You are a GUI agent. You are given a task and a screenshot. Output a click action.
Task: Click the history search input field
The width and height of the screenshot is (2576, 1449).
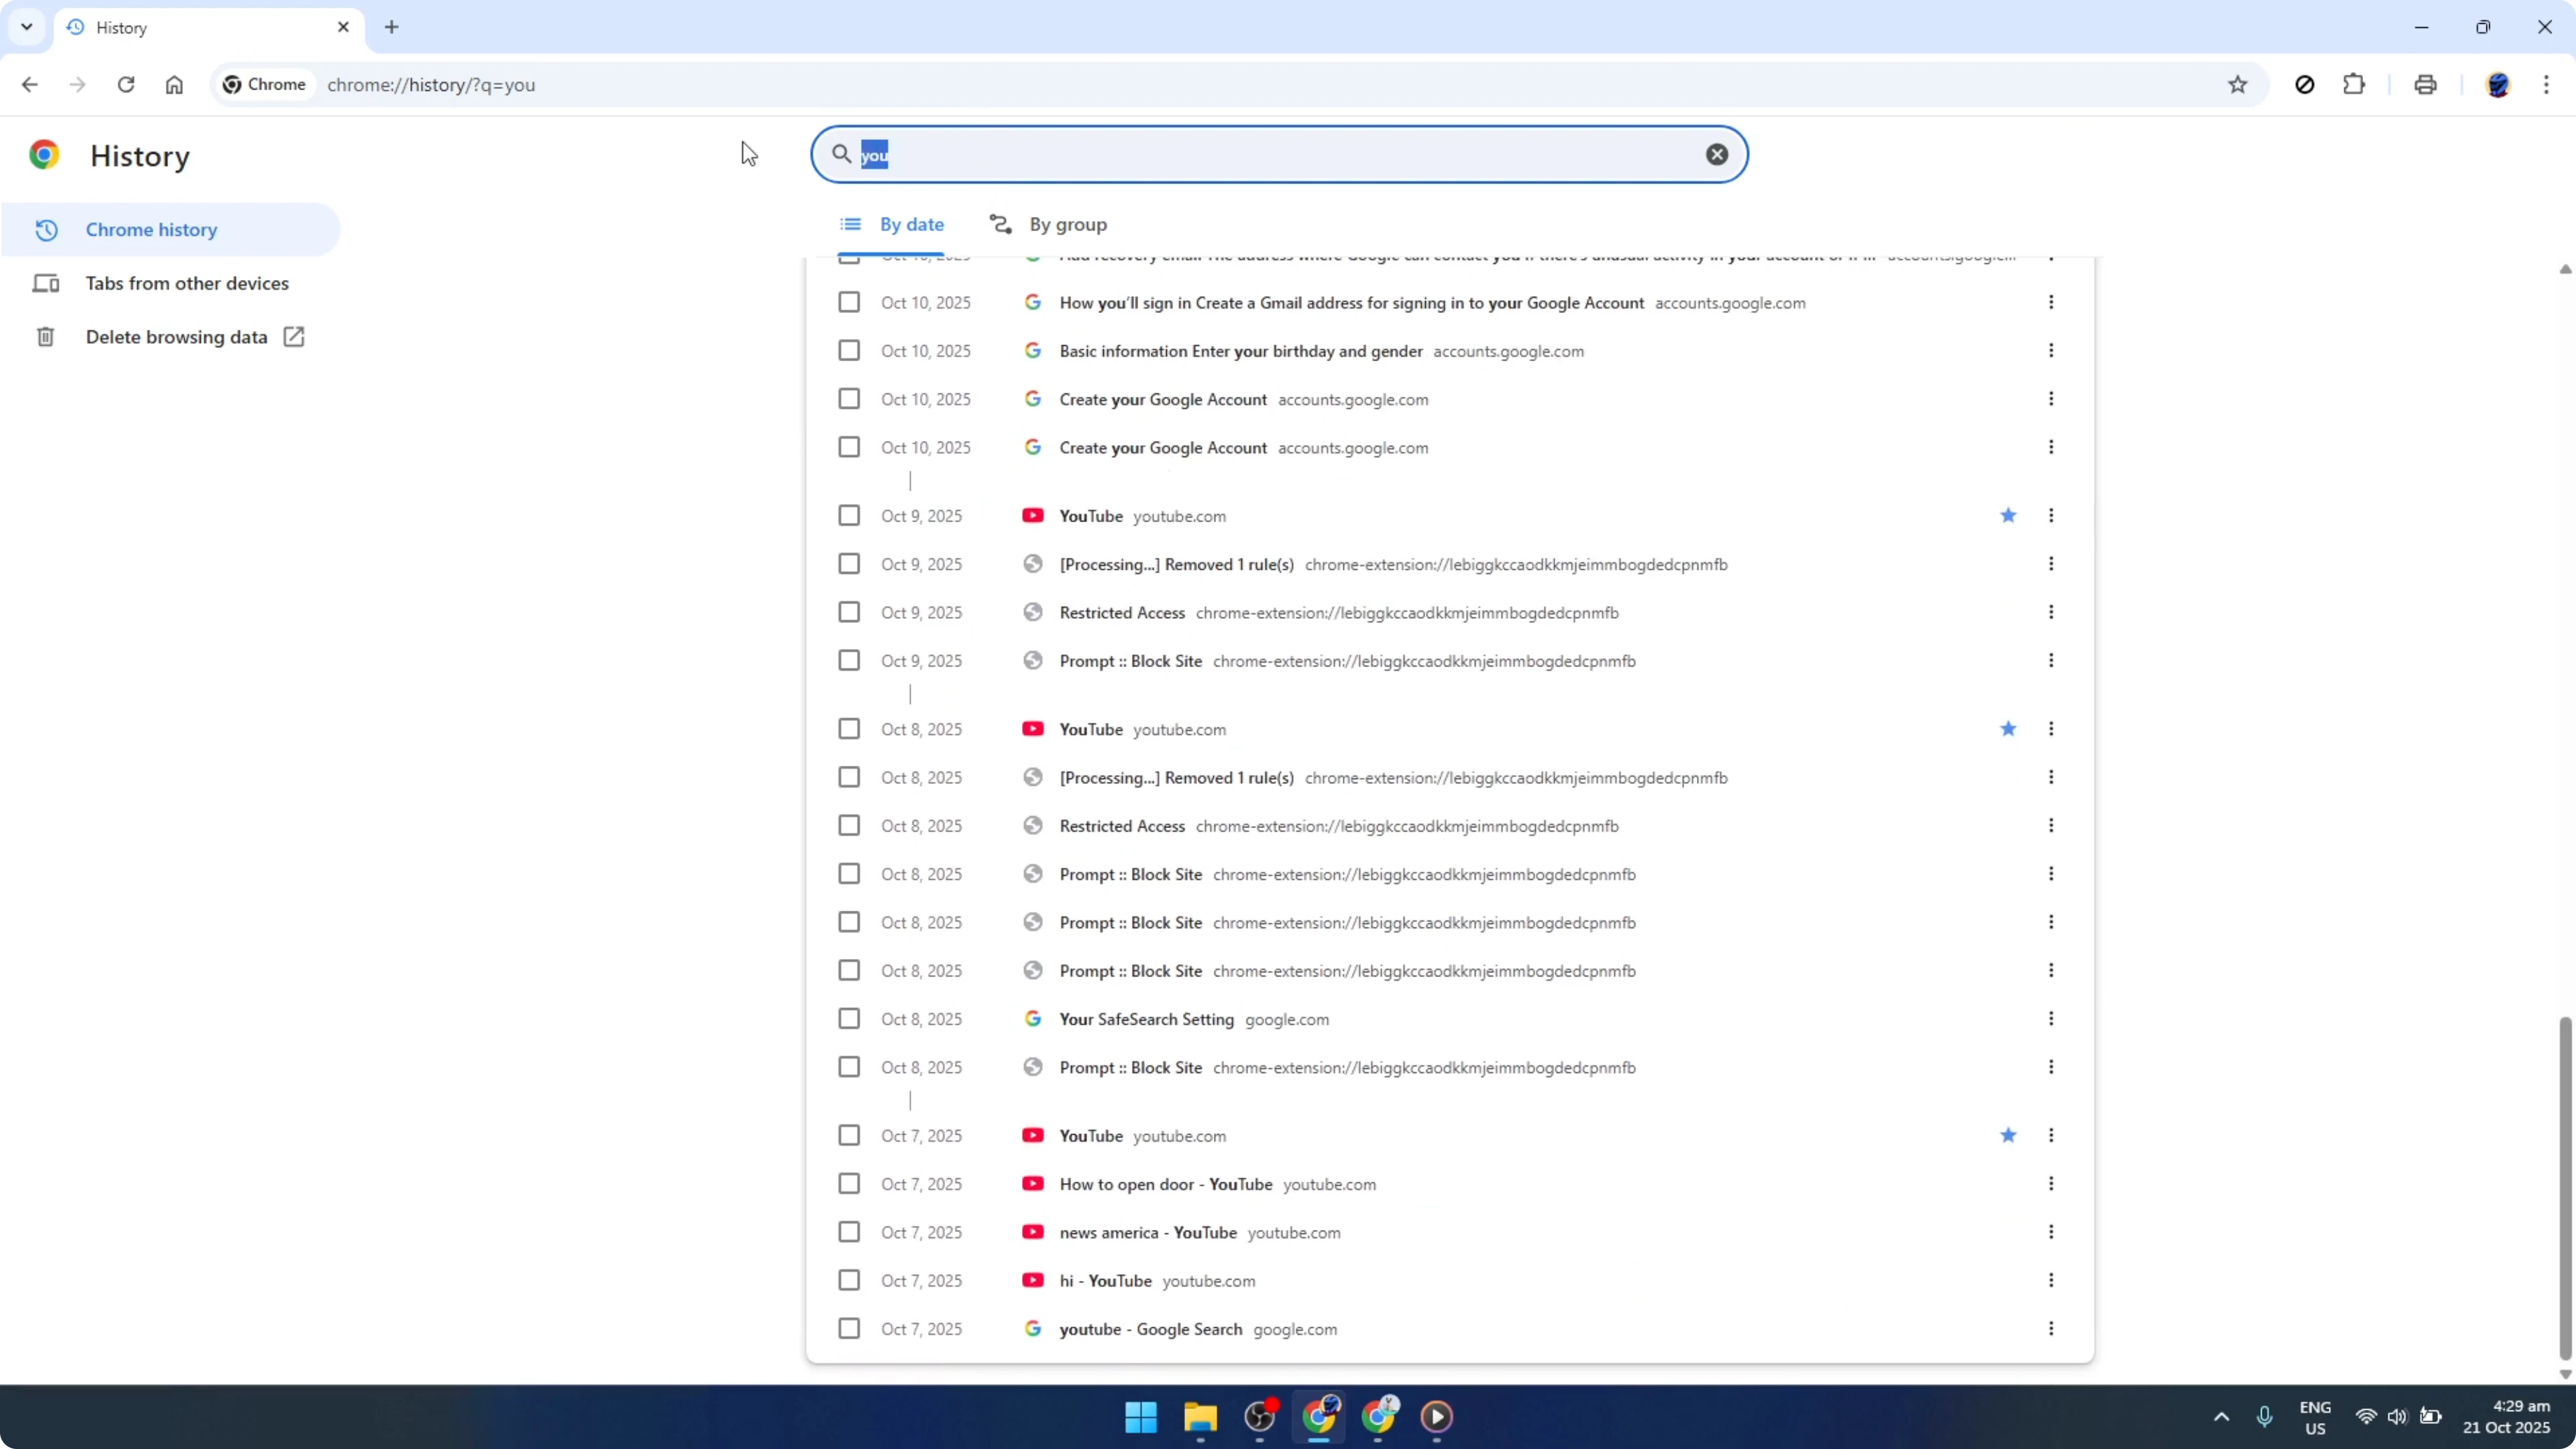[1280, 154]
